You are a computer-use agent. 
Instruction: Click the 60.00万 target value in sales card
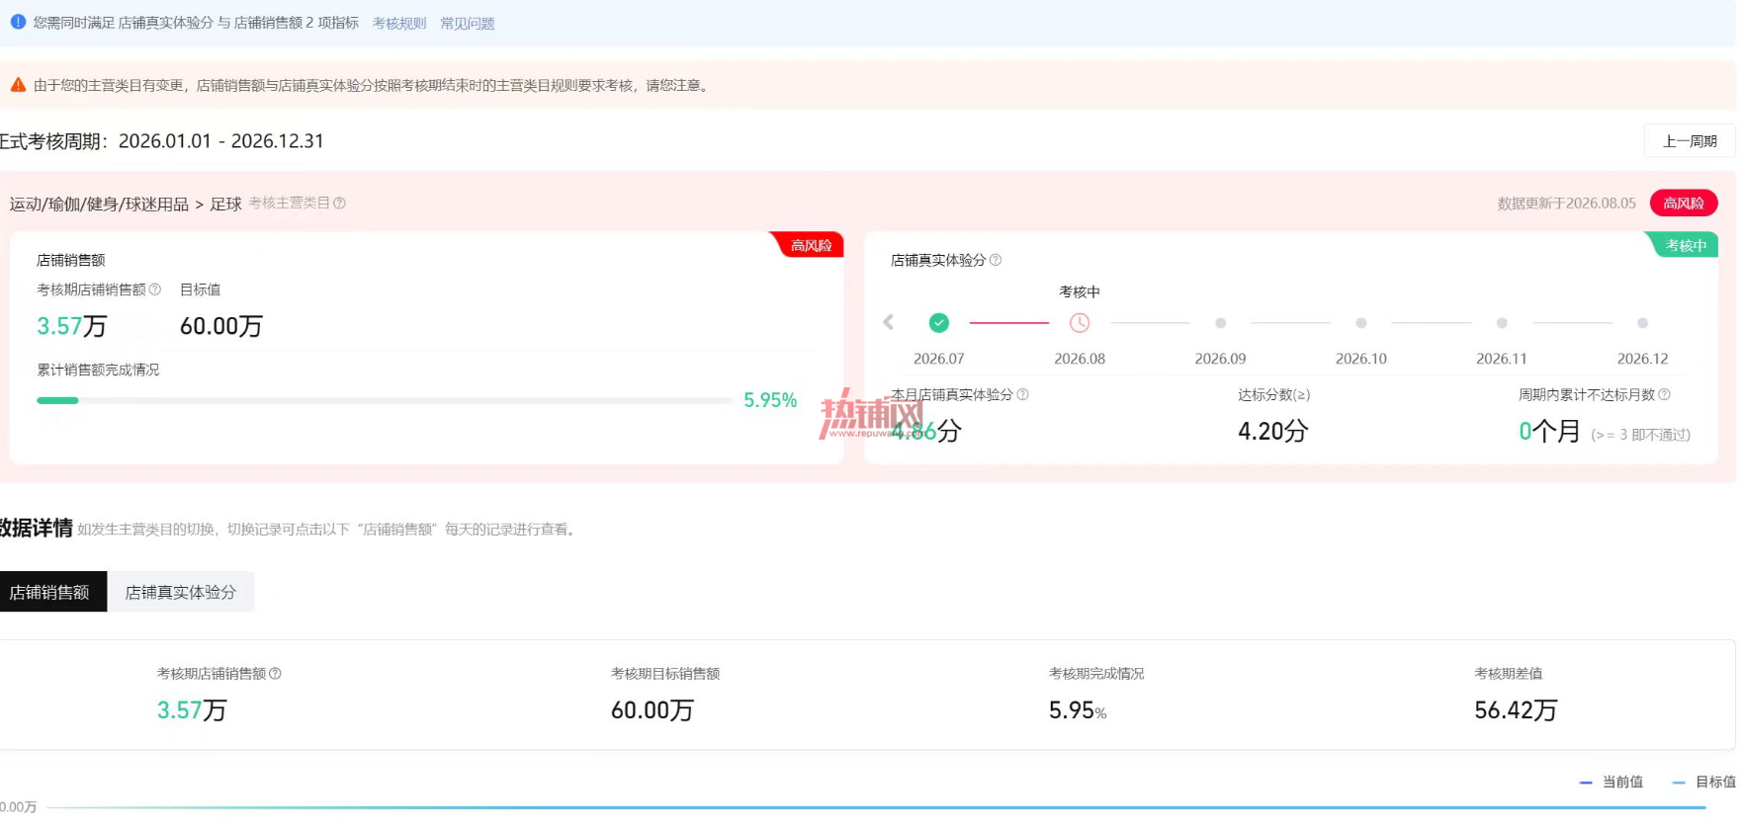coord(221,326)
